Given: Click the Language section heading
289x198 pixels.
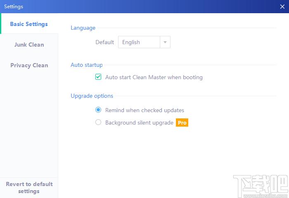Looking at the screenshot, I should 83,28.
